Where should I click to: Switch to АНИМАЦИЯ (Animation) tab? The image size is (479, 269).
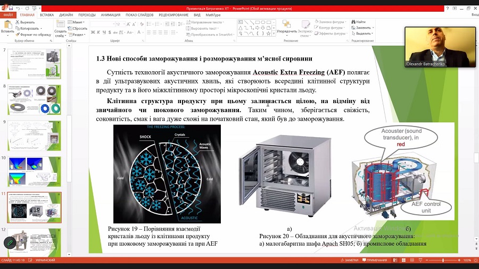tap(111, 15)
